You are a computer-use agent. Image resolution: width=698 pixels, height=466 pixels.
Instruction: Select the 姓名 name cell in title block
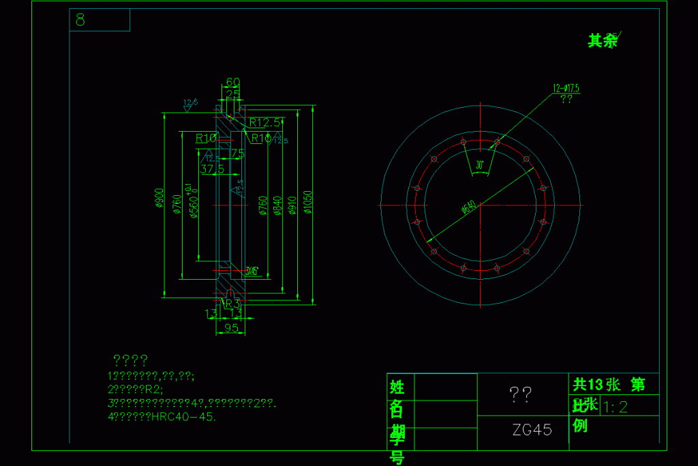pos(397,399)
